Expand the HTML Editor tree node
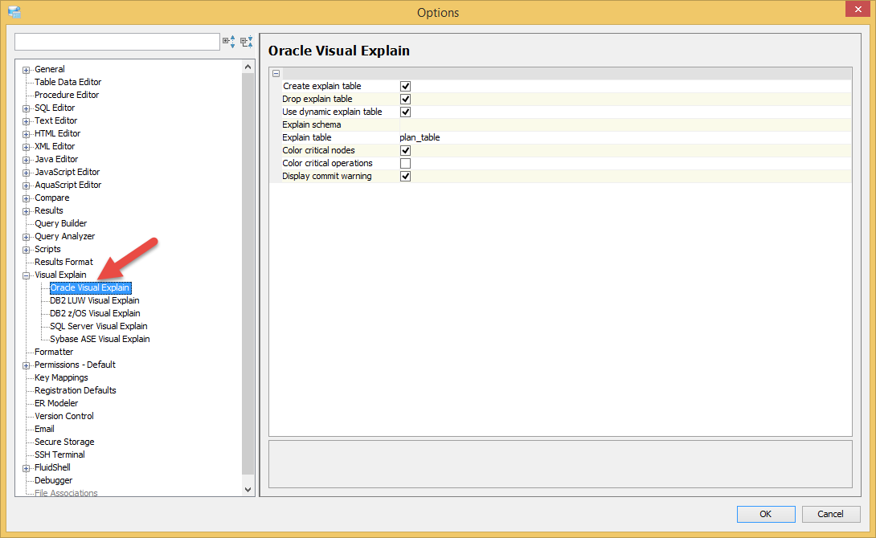The image size is (876, 538). pos(26,134)
